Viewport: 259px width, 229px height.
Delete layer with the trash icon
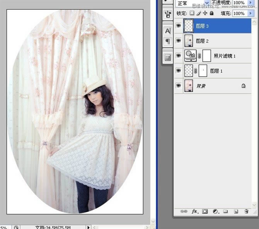click(x=246, y=212)
